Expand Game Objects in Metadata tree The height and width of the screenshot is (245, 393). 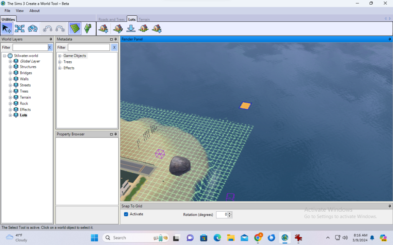point(60,56)
